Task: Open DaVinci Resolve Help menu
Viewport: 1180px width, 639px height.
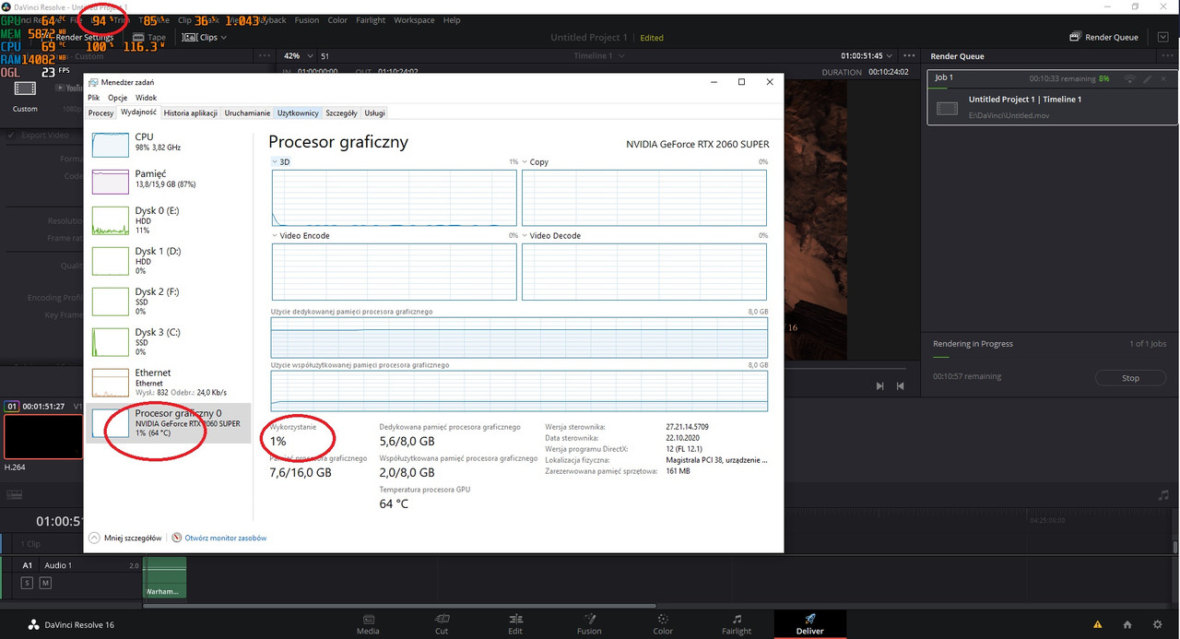Action: click(x=452, y=19)
